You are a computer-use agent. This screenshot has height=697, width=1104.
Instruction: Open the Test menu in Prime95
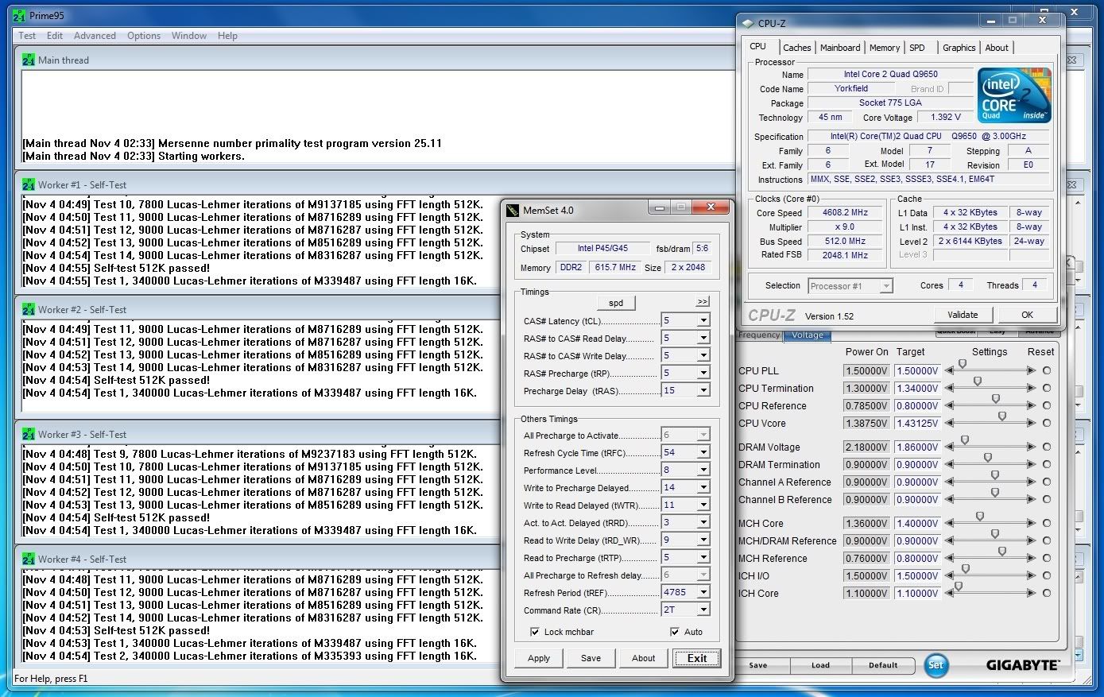pos(27,36)
